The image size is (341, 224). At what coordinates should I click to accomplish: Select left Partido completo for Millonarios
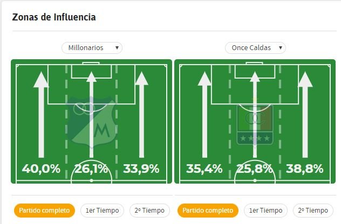click(x=44, y=211)
